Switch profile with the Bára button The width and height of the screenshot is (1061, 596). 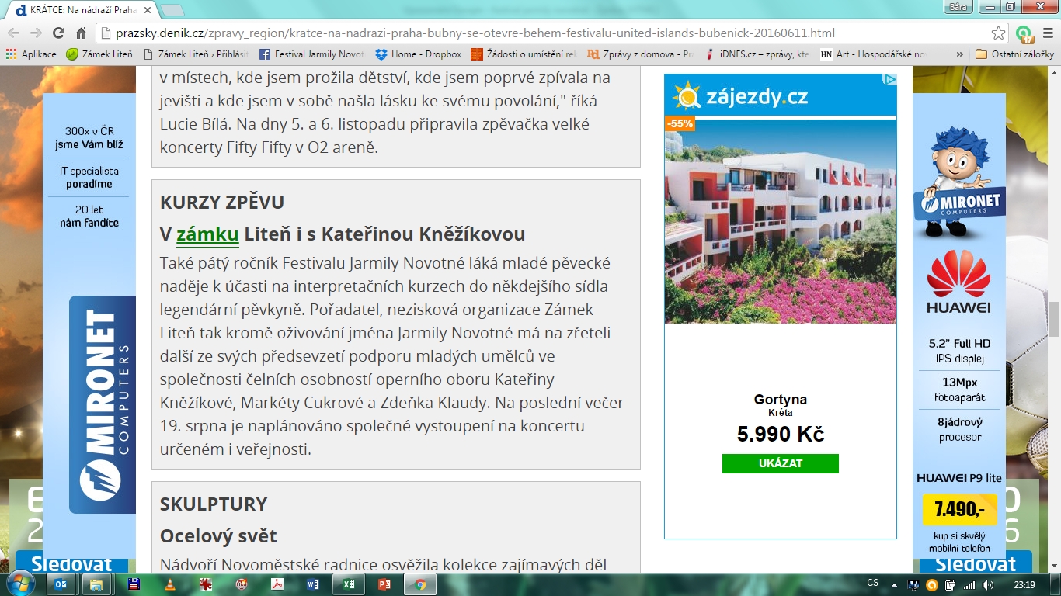(957, 7)
